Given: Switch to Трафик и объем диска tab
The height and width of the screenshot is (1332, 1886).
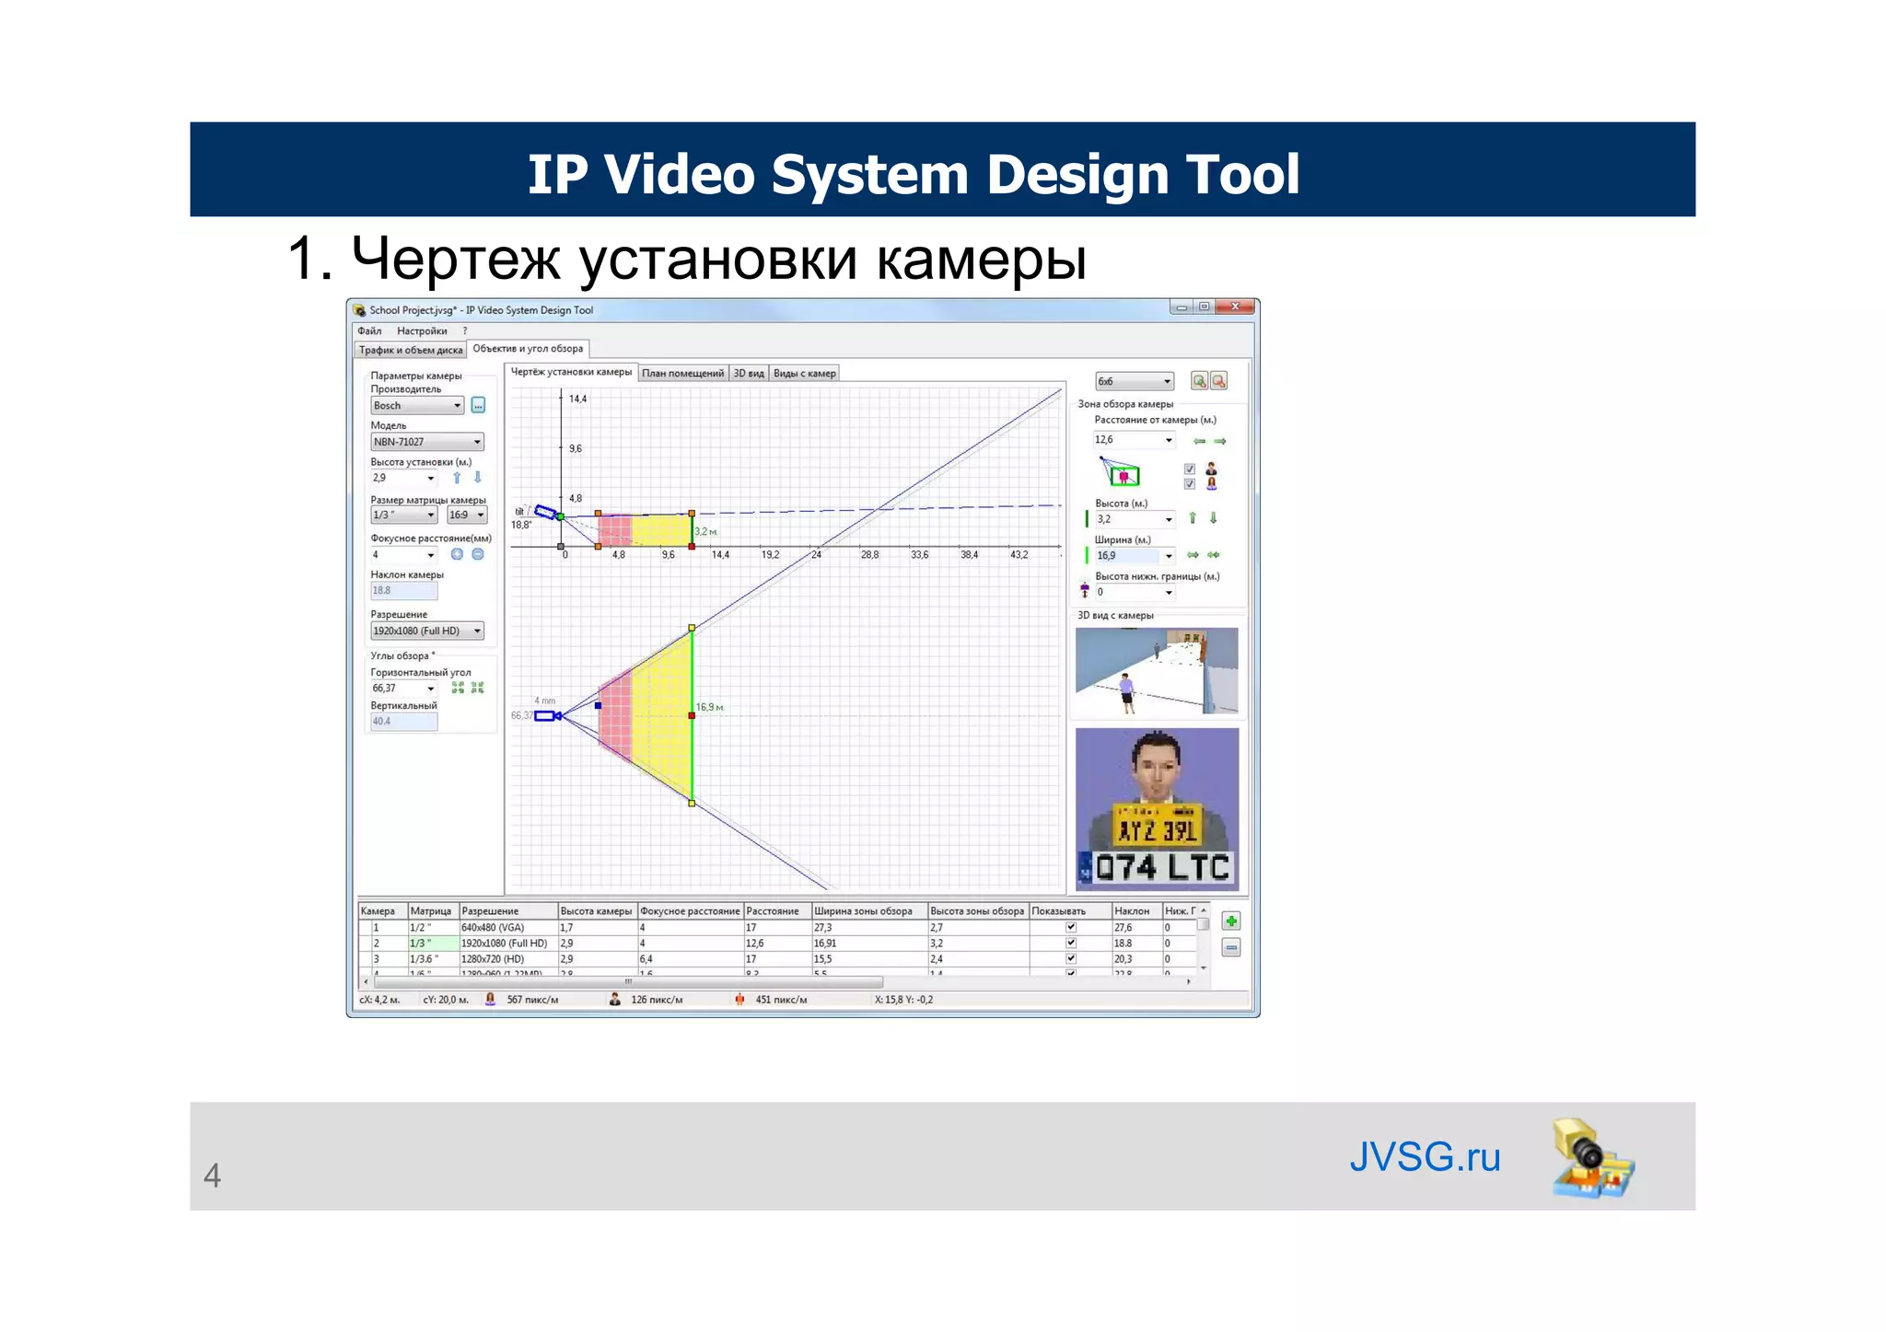Looking at the screenshot, I should pyautogui.click(x=411, y=350).
